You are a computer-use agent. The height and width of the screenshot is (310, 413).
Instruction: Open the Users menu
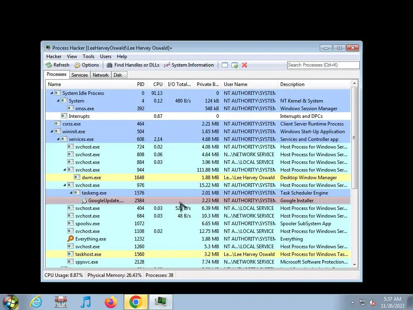(x=106, y=57)
